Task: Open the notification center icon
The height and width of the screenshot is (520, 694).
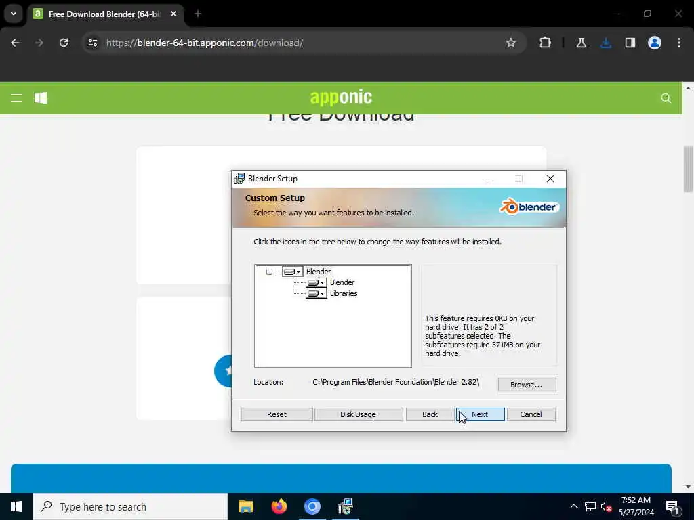Action: point(672,507)
